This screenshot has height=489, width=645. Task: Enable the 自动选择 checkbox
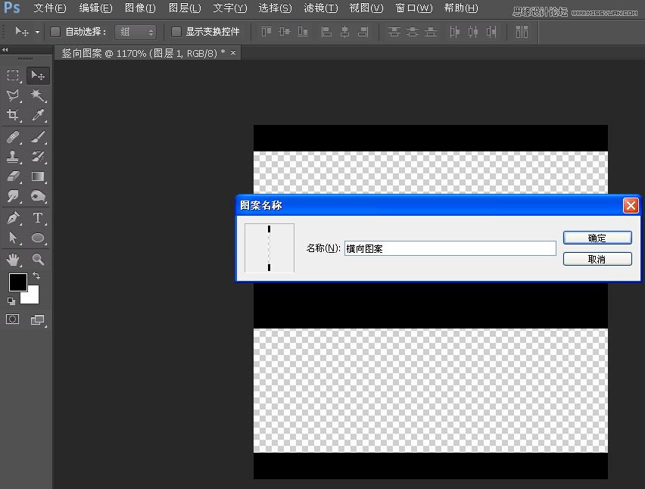point(55,32)
